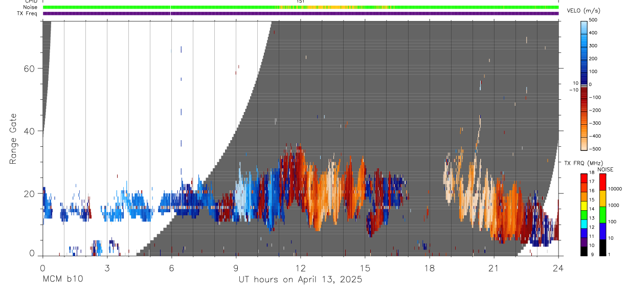Click the '151' CPID value at top

pyautogui.click(x=301, y=2)
